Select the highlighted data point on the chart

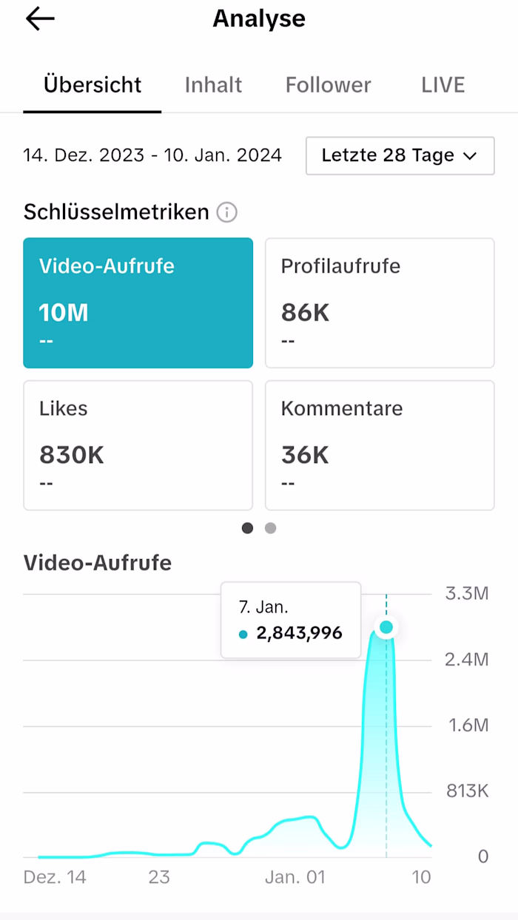click(386, 627)
